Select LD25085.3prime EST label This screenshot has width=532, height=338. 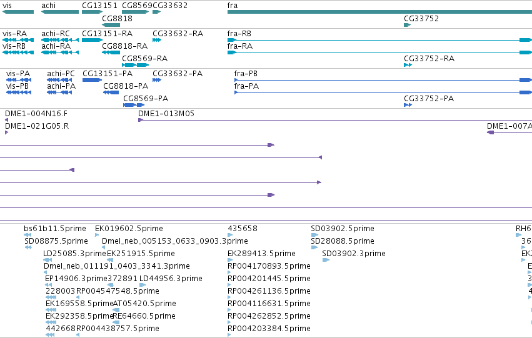pos(74,254)
